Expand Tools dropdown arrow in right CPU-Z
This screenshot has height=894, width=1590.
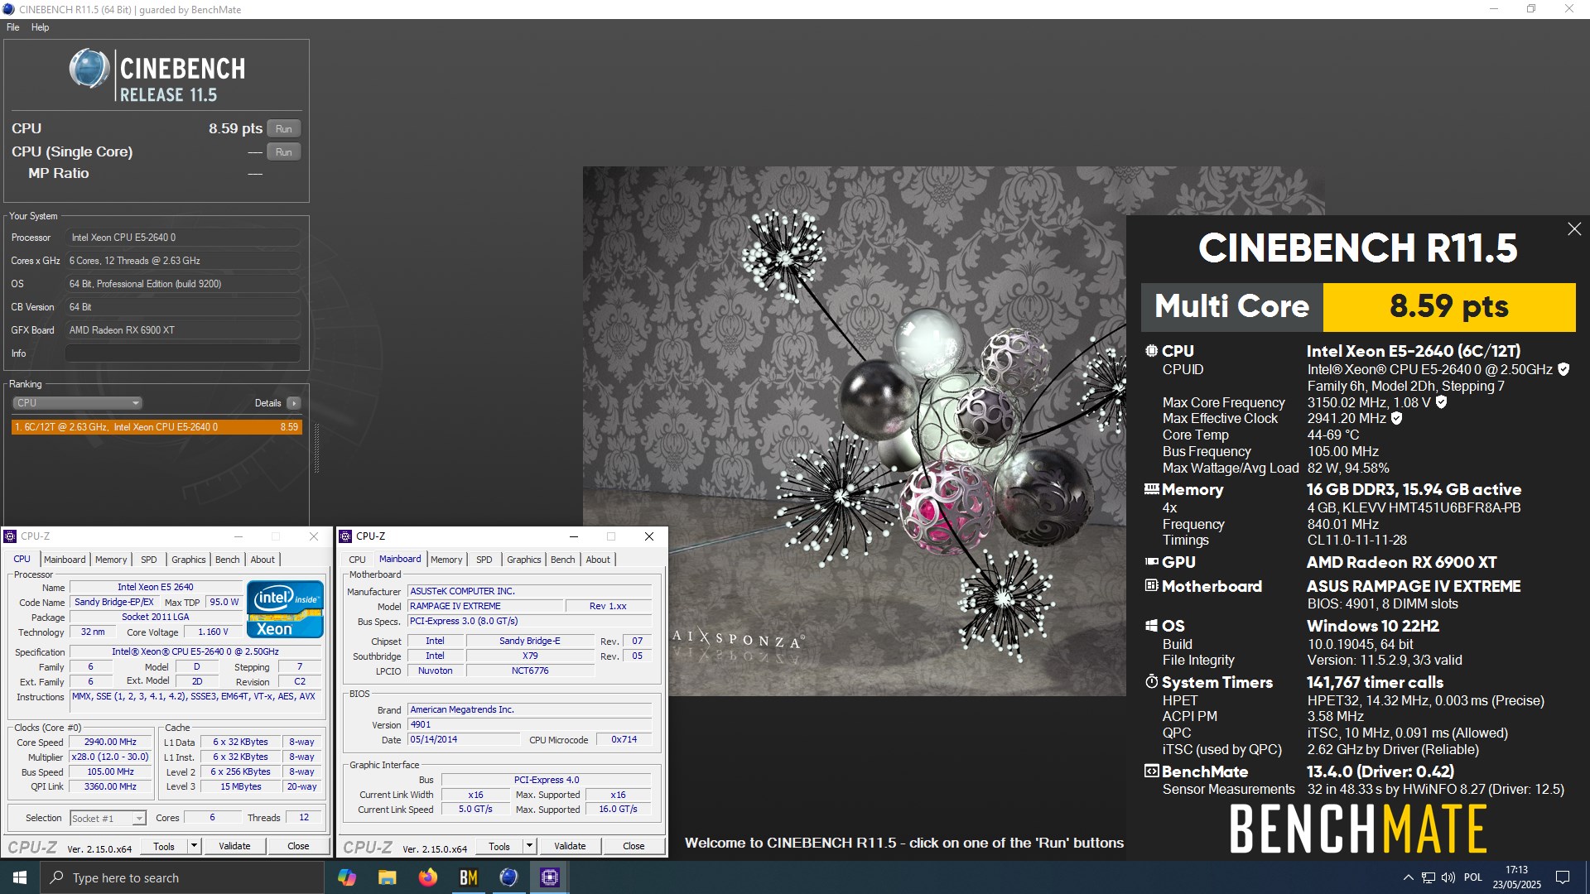pos(530,846)
